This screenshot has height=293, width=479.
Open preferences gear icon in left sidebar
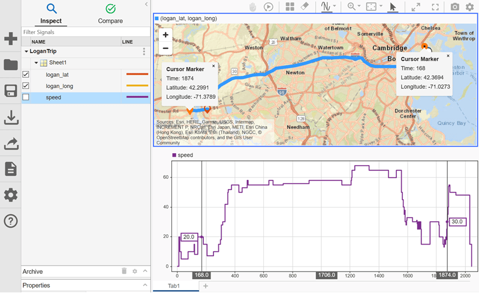(x=11, y=195)
